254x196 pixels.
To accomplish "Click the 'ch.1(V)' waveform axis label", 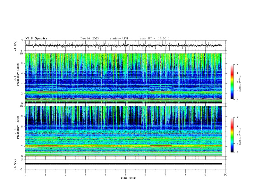I will pos(15,45).
